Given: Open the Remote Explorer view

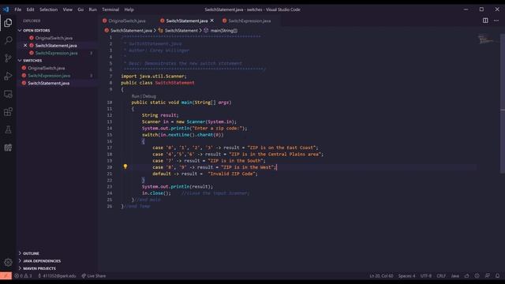Looking at the screenshot, I should pos(8,94).
